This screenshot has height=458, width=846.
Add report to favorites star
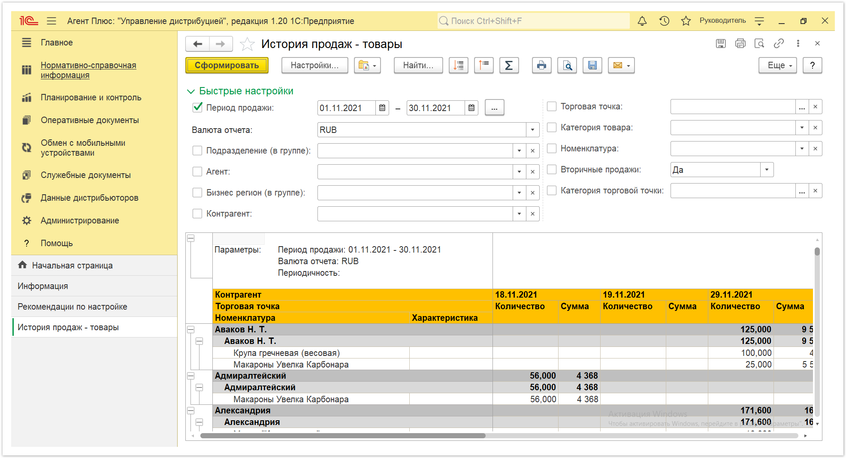pos(247,44)
